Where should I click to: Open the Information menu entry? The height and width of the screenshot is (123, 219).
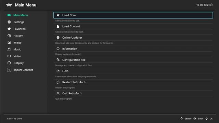133,49
